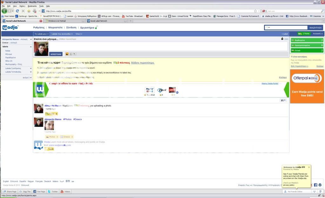Screen dimensions: 325x198
Task: Click the Facebook icon in page footer
Action: click(315, 185)
